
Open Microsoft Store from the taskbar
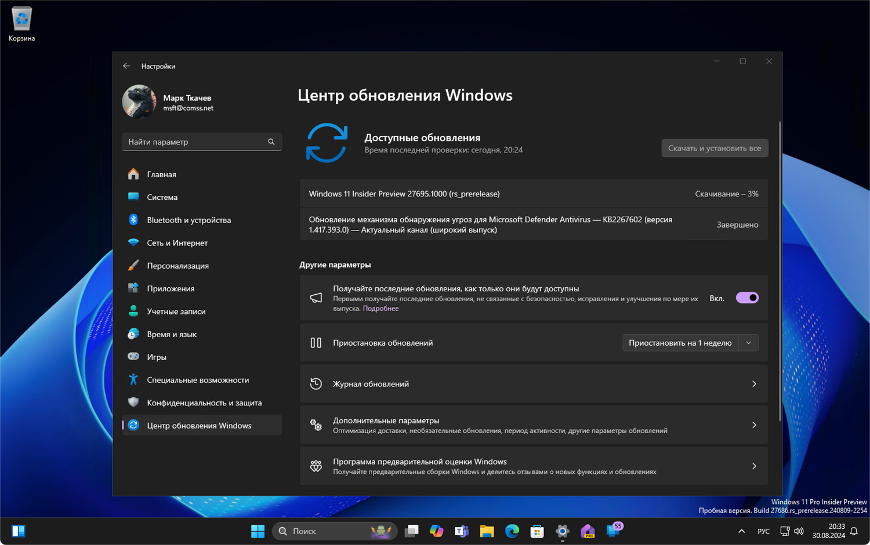(536, 531)
